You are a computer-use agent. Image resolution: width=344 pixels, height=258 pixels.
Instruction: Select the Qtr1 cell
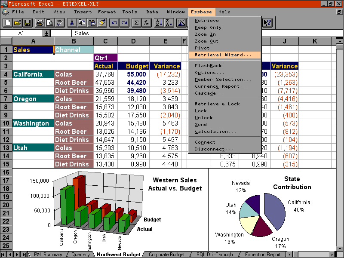[x=105, y=58]
